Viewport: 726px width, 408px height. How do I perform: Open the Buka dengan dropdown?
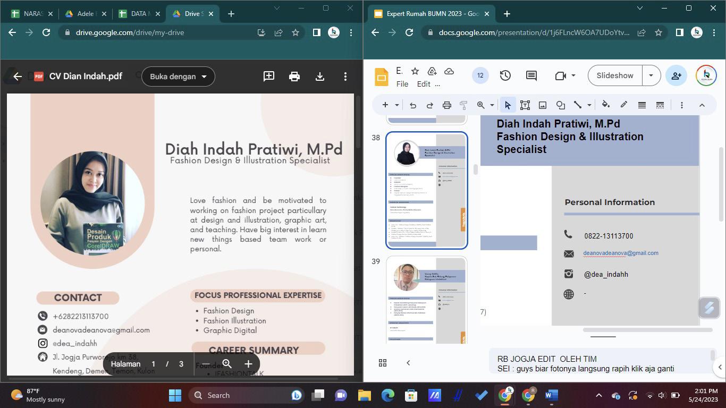[x=178, y=76]
